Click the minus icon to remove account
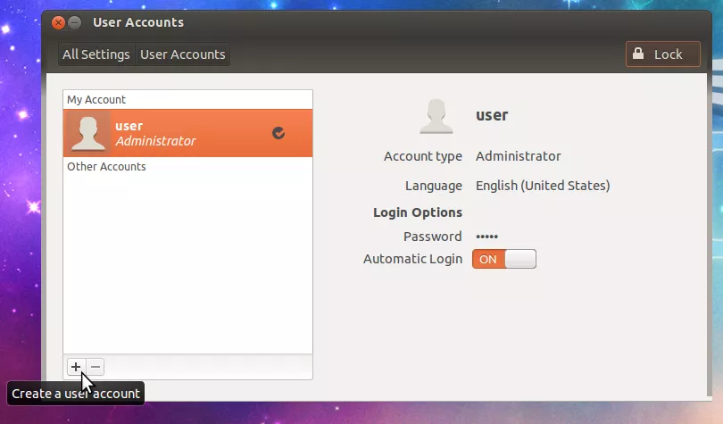 [x=96, y=367]
